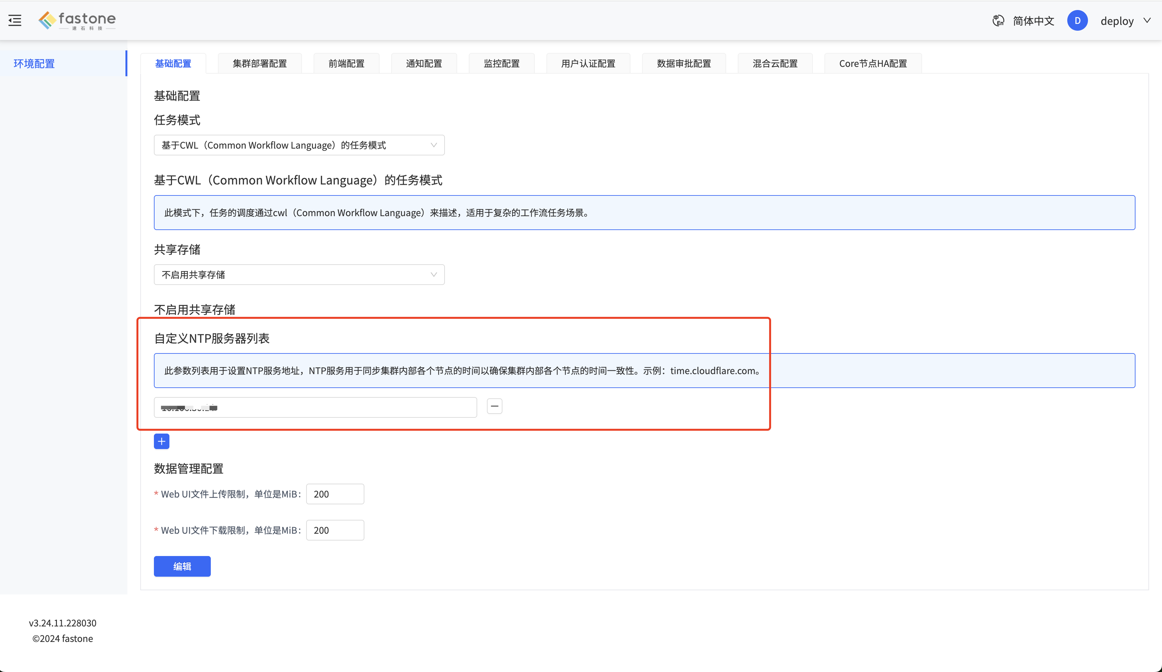Open the deploy user dropdown arrow
Viewport: 1162px width, 672px height.
coord(1147,21)
